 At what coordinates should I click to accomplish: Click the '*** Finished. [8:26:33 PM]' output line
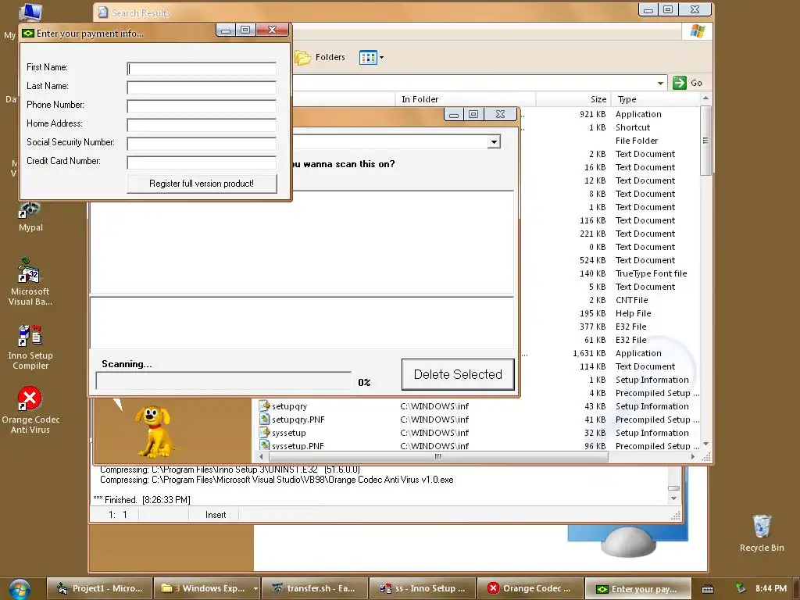pyautogui.click(x=142, y=499)
